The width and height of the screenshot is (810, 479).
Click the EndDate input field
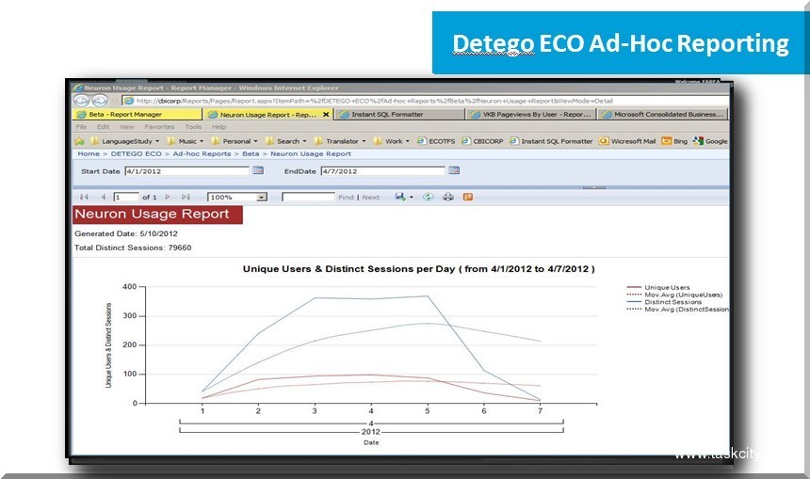(x=382, y=171)
